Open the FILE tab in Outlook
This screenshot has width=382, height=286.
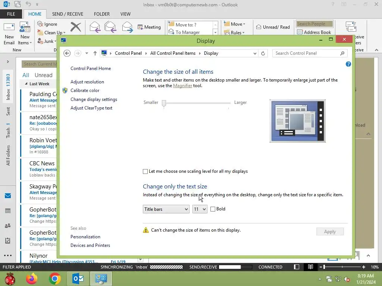point(11,14)
